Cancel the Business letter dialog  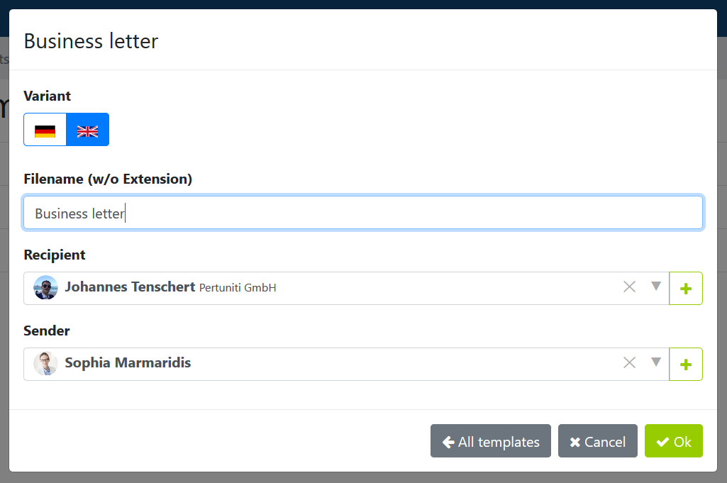[x=598, y=441]
